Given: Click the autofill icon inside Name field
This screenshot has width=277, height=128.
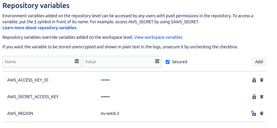Looking at the screenshot, I should 77,61.
